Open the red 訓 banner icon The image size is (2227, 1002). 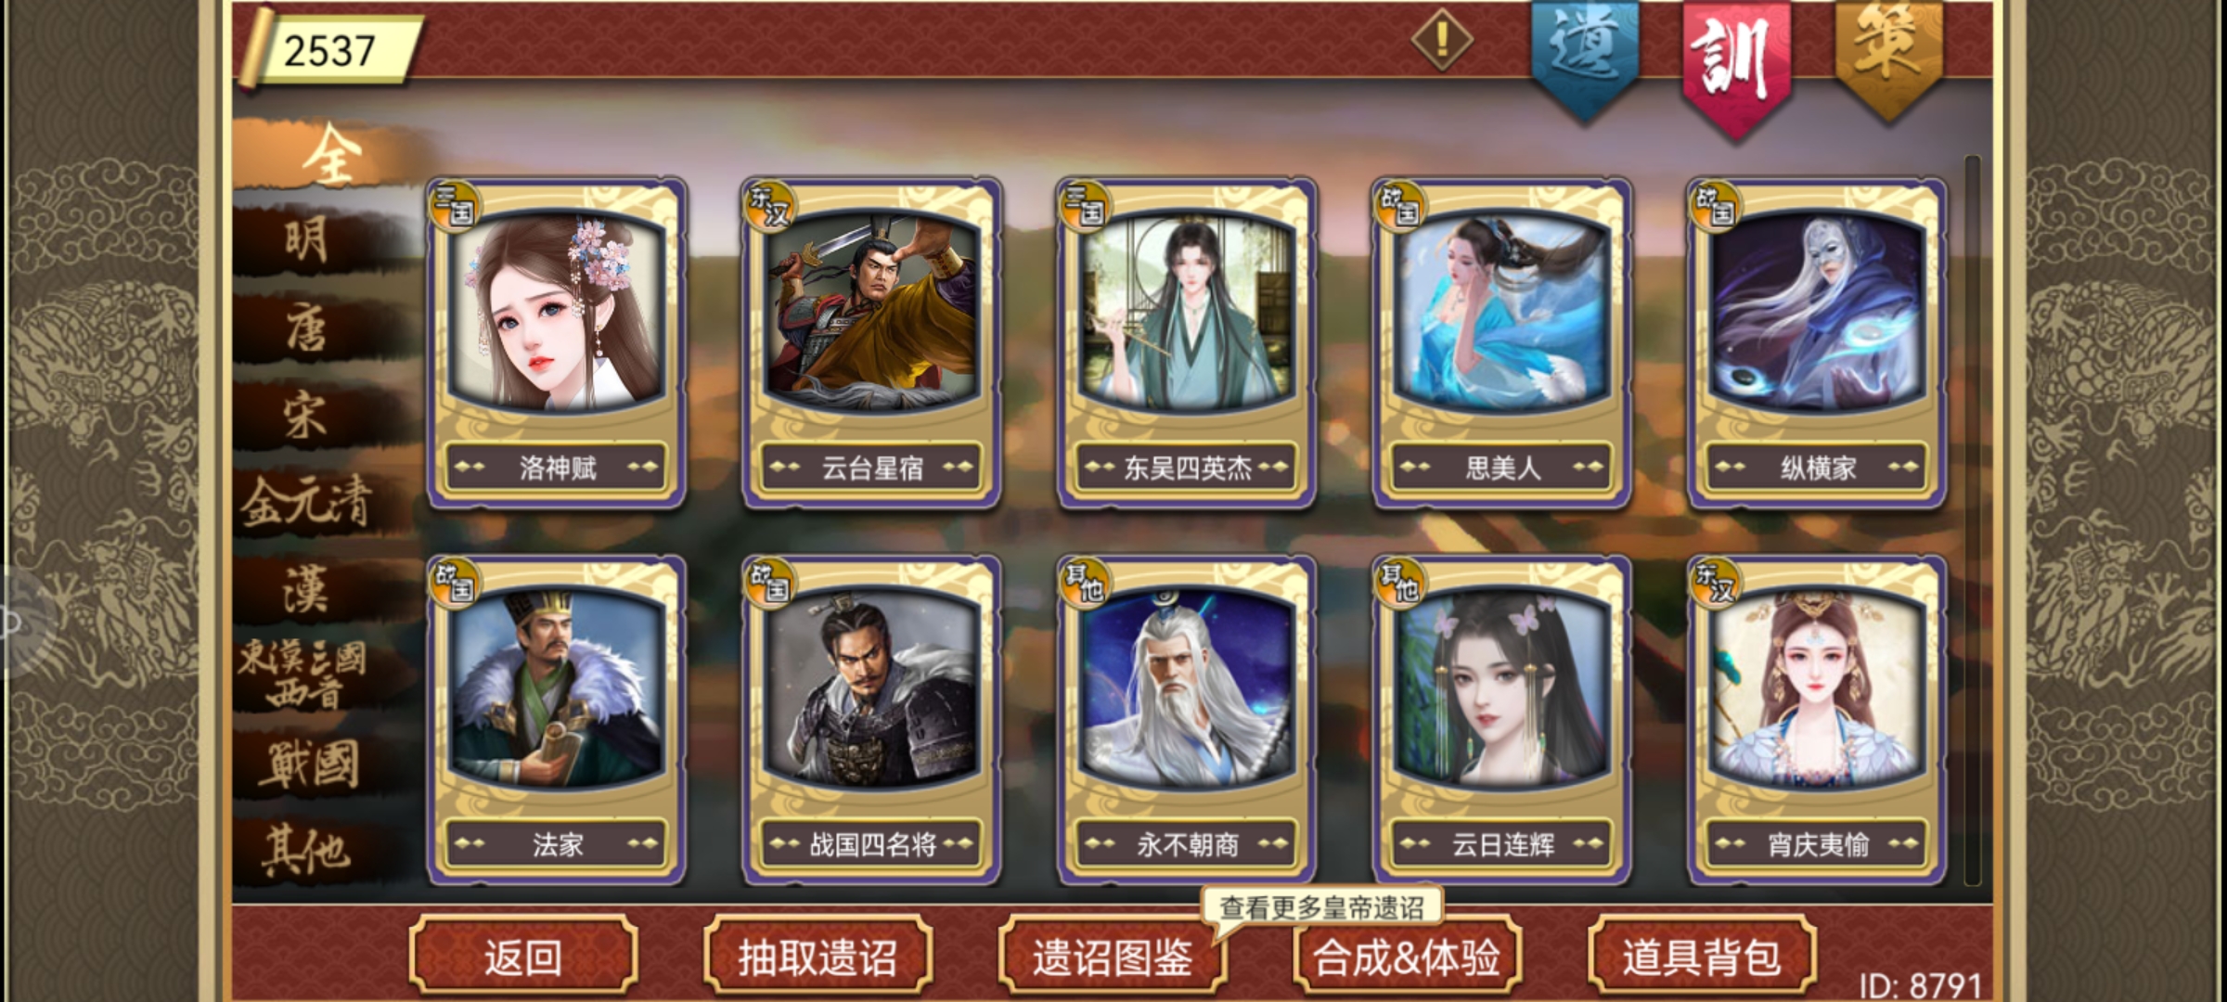[x=1735, y=65]
